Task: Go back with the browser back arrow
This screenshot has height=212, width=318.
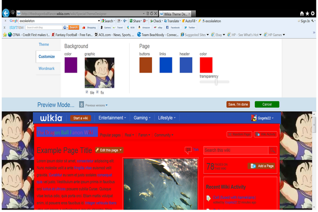Action: [x=5, y=13]
